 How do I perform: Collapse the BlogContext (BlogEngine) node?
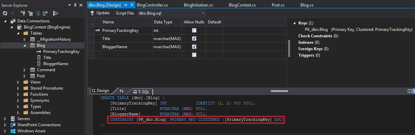tap(12, 27)
